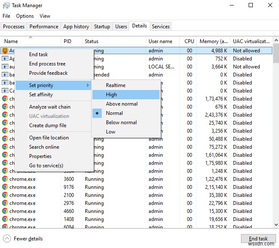Viewport: 279px width, 248px height.
Task: Sort by UAC virtualization column header
Action: point(251,41)
